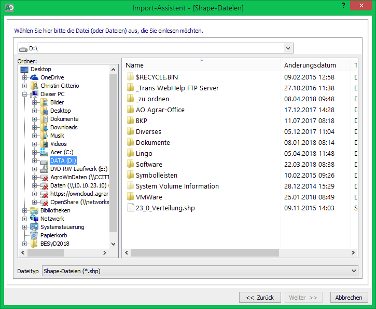The image size is (376, 309).
Task: Click the Acer (C:) drive icon
Action: 44,152
